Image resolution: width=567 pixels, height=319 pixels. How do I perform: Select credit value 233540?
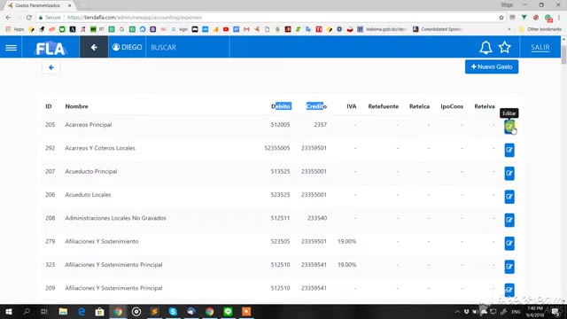317,218
